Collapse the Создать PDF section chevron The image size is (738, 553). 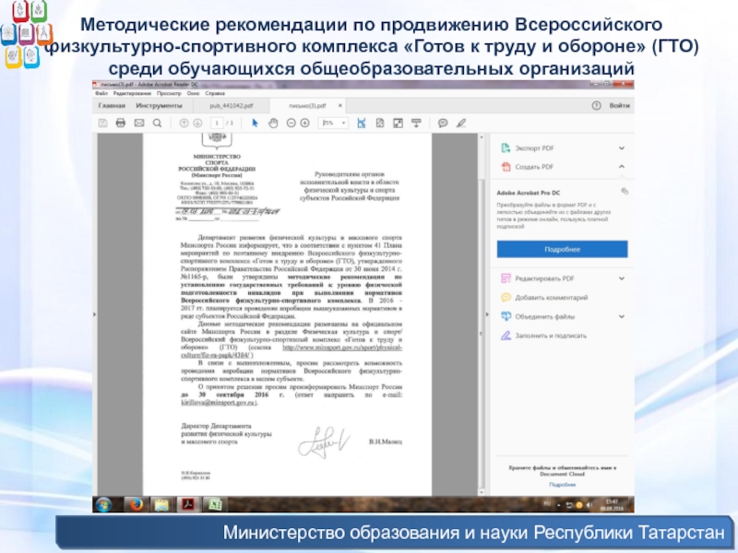click(x=622, y=167)
